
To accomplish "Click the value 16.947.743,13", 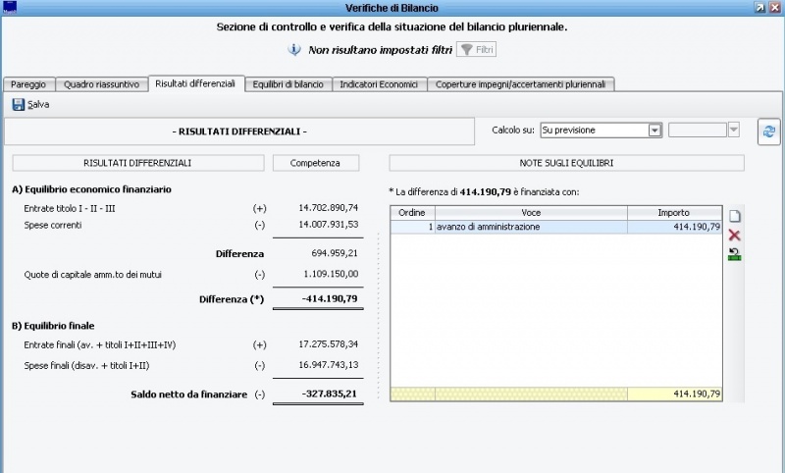I will click(329, 365).
